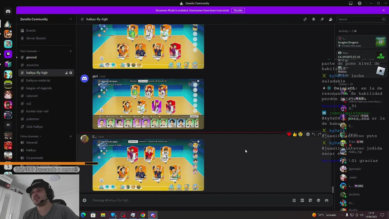Image resolution: width=389 pixels, height=219 pixels.
Task: Open Discord direct messages home icon
Action: coord(8,12)
